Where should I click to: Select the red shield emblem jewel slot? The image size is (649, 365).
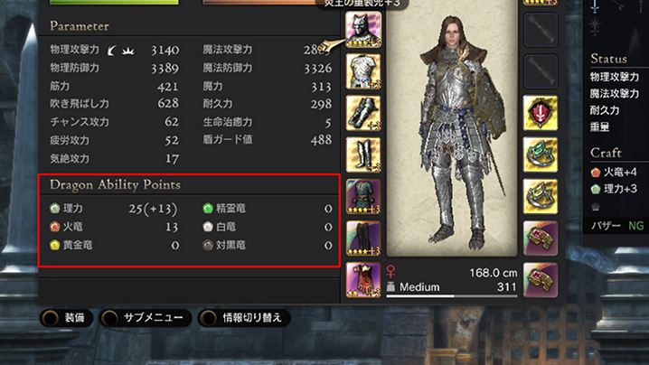pos(541,113)
